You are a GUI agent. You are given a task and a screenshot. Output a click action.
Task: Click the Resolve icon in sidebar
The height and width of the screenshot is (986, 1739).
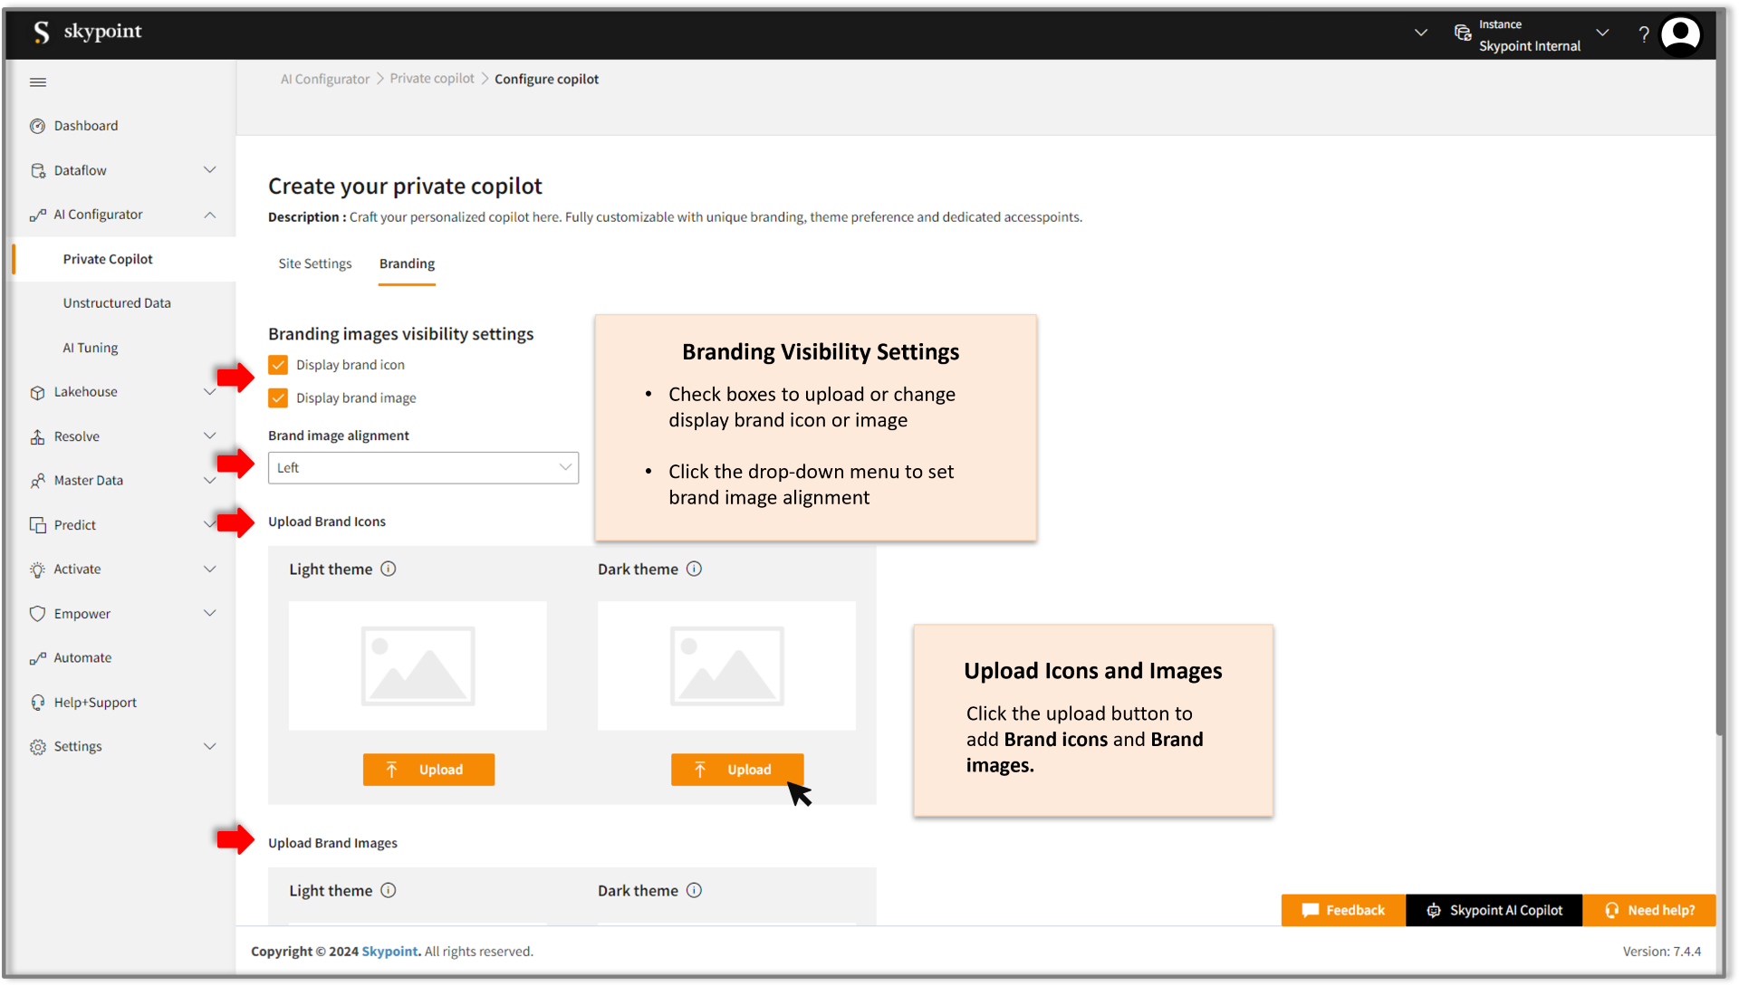coord(34,436)
